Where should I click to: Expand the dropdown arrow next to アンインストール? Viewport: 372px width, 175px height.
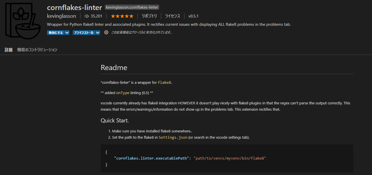pyautogui.click(x=98, y=33)
